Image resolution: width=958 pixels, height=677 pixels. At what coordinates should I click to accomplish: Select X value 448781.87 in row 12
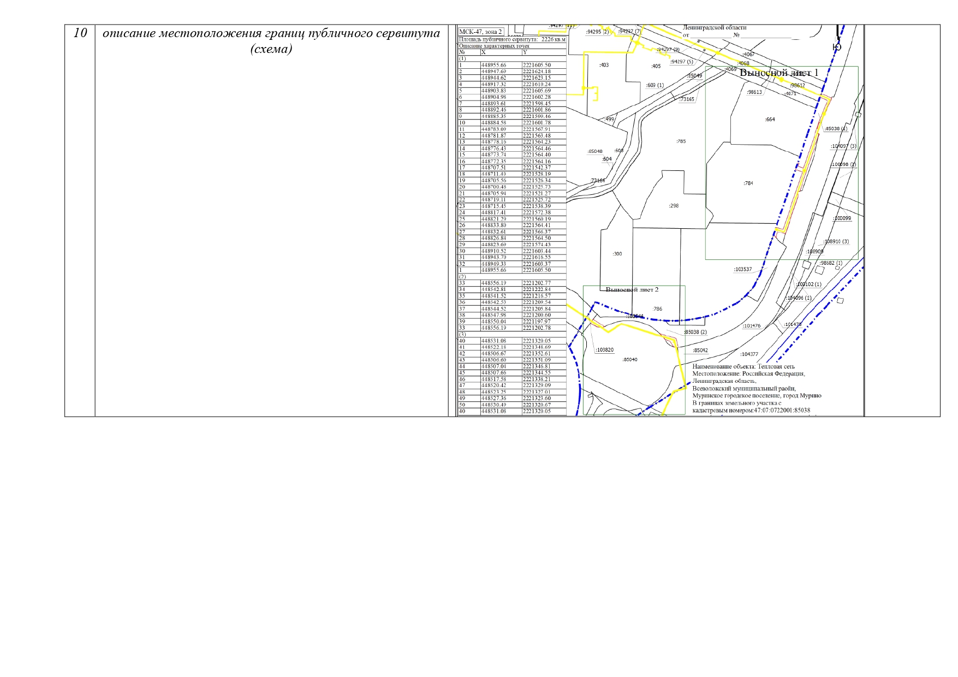click(493, 136)
